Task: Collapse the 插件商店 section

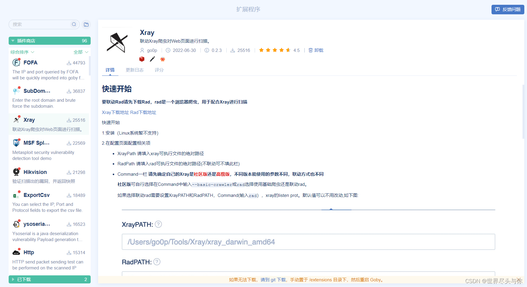Action: [x=13, y=41]
